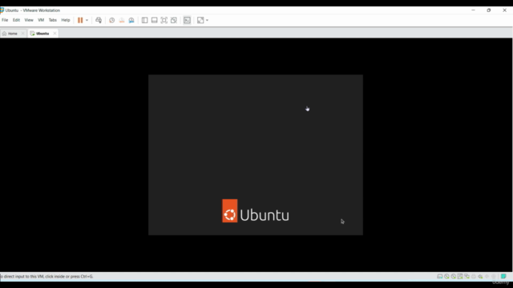The image size is (513, 288).
Task: Click inside the Ubuntu VM display
Action: pyautogui.click(x=256, y=154)
